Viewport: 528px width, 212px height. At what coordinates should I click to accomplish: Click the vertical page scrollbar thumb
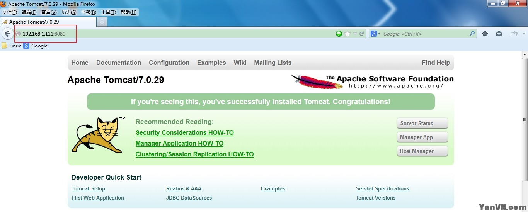[x=525, y=120]
